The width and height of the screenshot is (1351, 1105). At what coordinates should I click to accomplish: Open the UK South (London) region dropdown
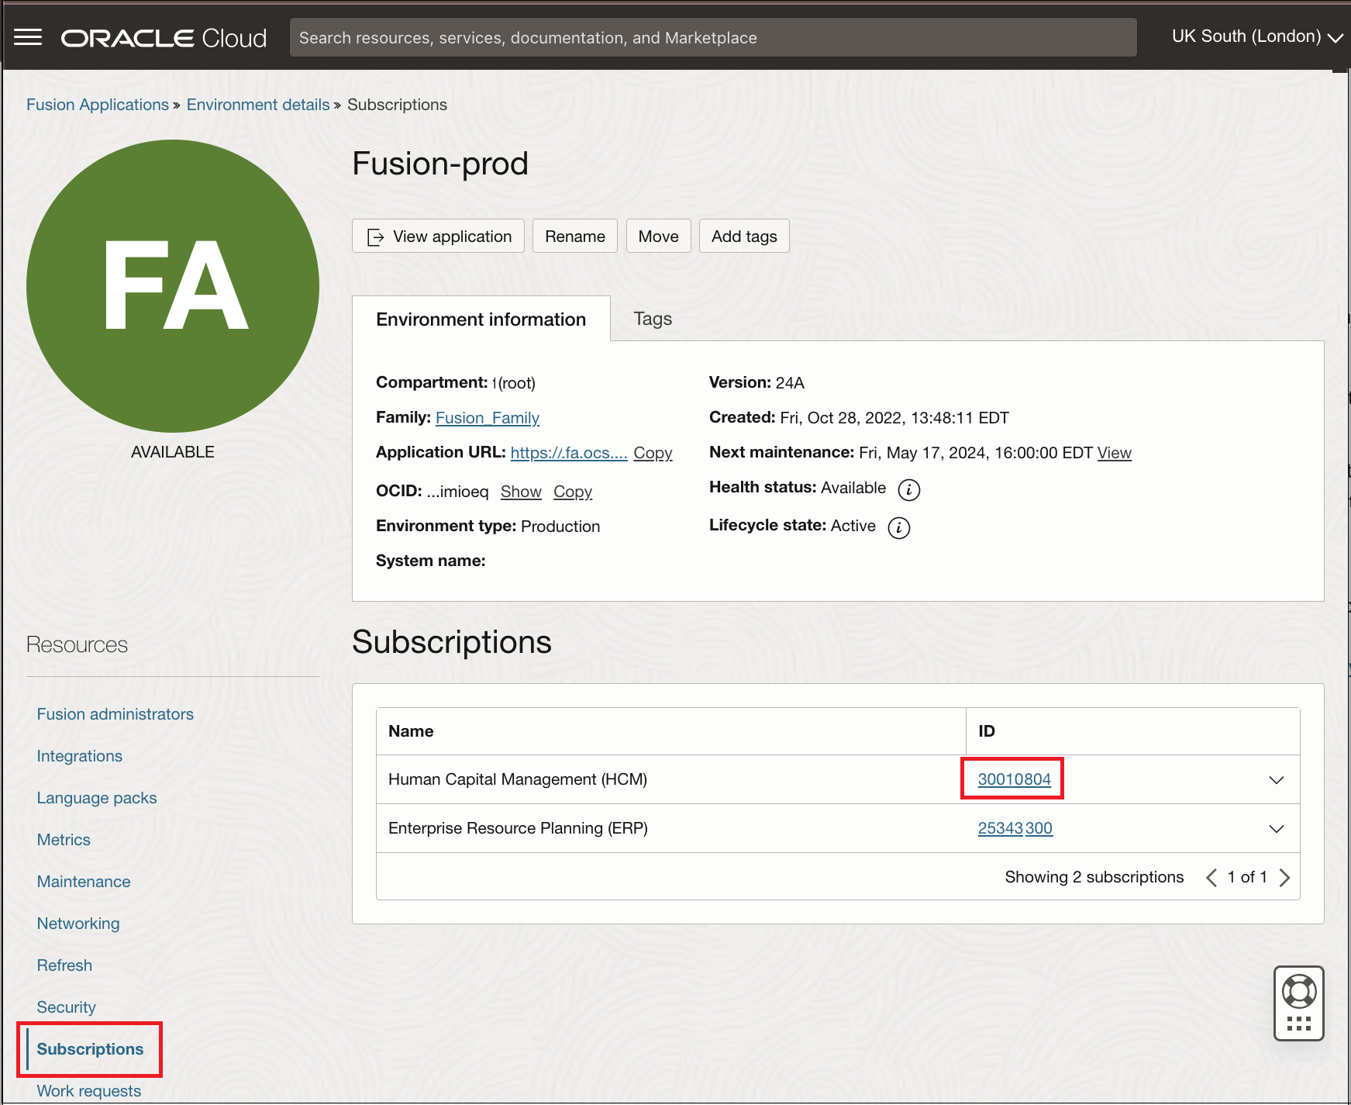point(1256,36)
